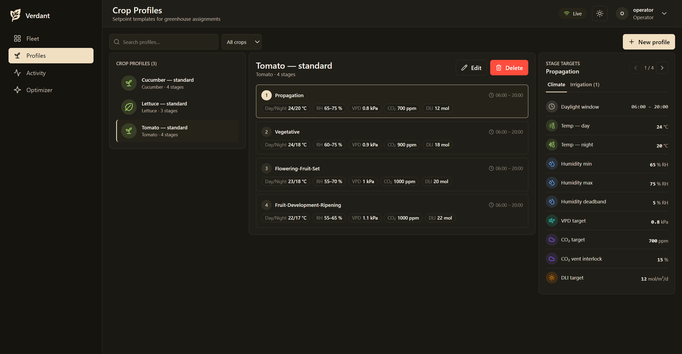This screenshot has width=682, height=354.
Task: Click the Live status indicator
Action: point(573,14)
